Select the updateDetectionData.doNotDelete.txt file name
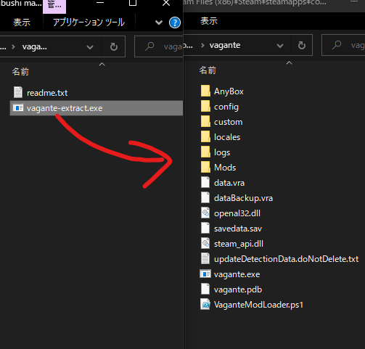The image size is (365, 349). tap(286, 259)
